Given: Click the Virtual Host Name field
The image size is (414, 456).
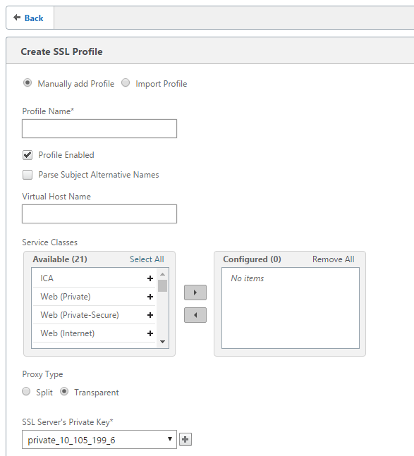Looking at the screenshot, I should (99, 214).
